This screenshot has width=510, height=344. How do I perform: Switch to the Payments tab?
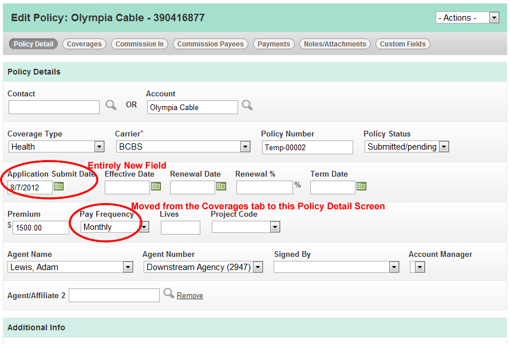coord(274,44)
